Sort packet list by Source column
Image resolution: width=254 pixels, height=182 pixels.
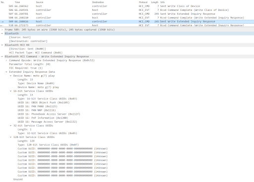(40, 2)
